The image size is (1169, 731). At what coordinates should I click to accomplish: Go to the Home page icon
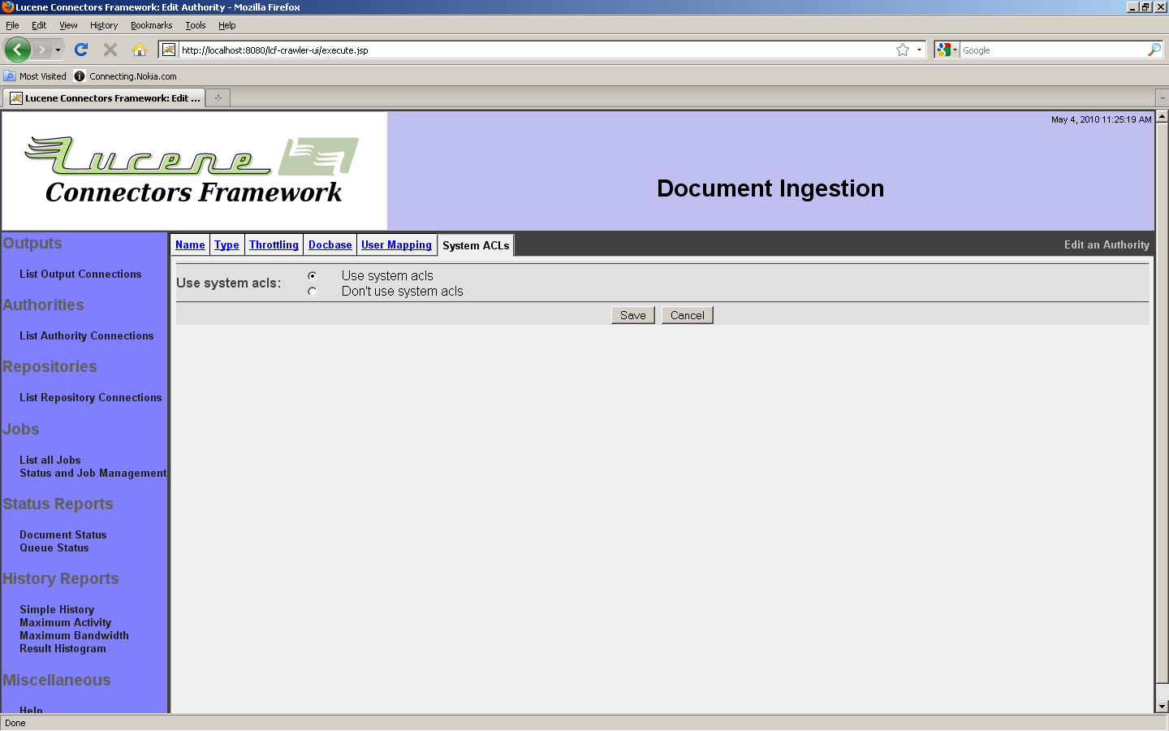click(140, 50)
